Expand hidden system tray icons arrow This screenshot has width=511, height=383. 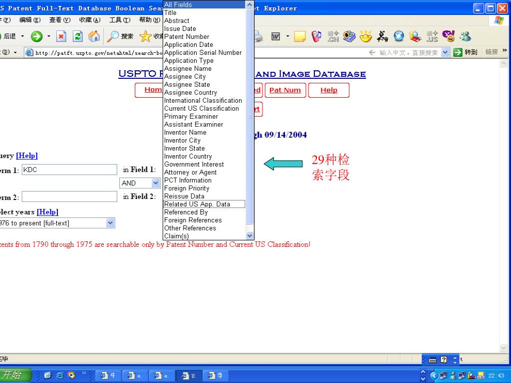tap(434, 376)
